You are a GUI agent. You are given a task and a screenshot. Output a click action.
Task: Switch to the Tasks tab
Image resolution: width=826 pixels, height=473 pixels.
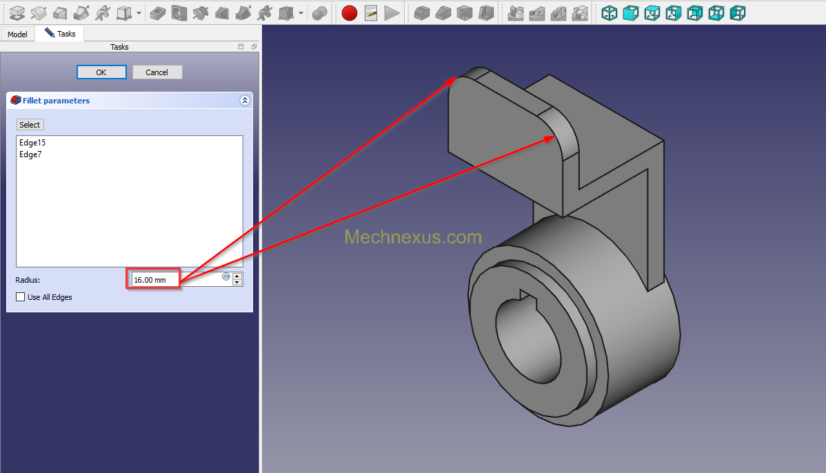pyautogui.click(x=59, y=34)
